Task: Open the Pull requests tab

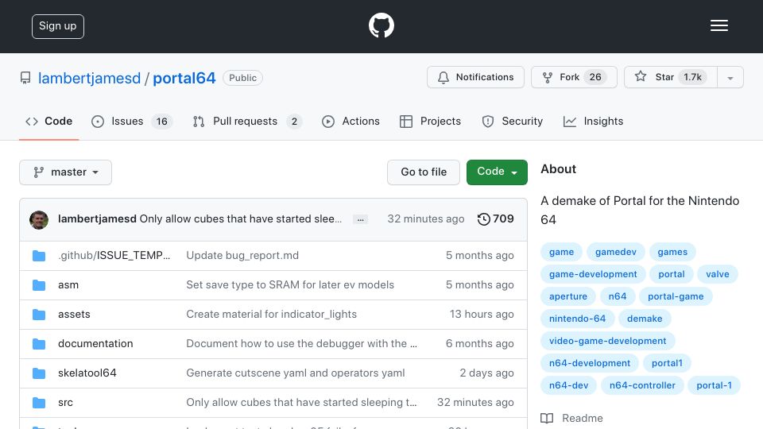Action: point(247,121)
